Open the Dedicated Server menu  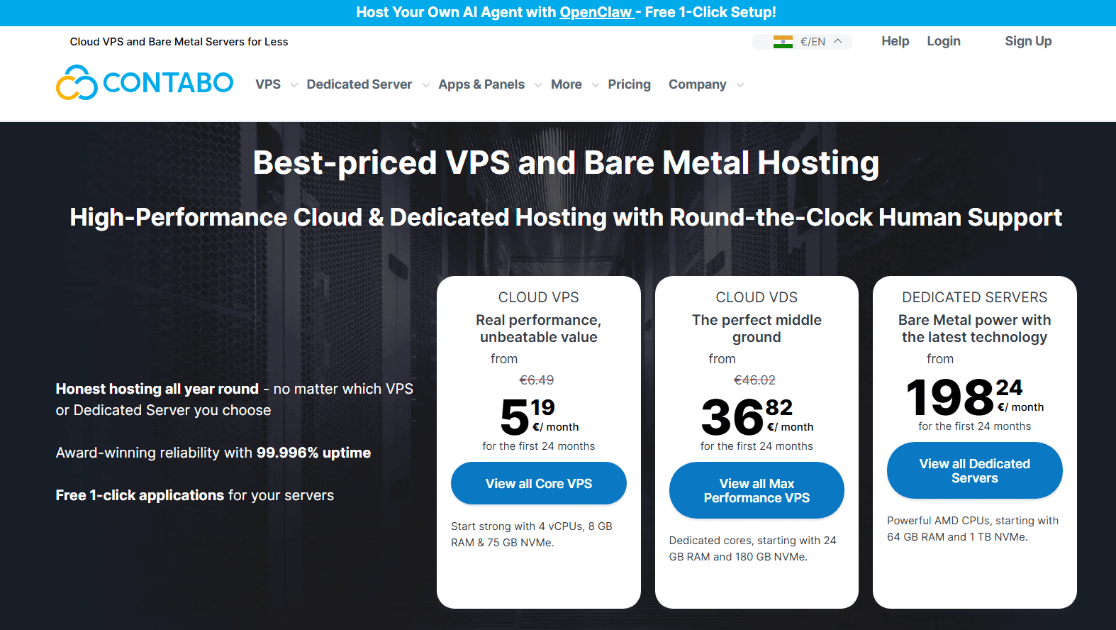359,84
